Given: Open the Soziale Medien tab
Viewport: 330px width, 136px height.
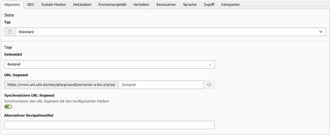Looking at the screenshot, I should (54, 5).
